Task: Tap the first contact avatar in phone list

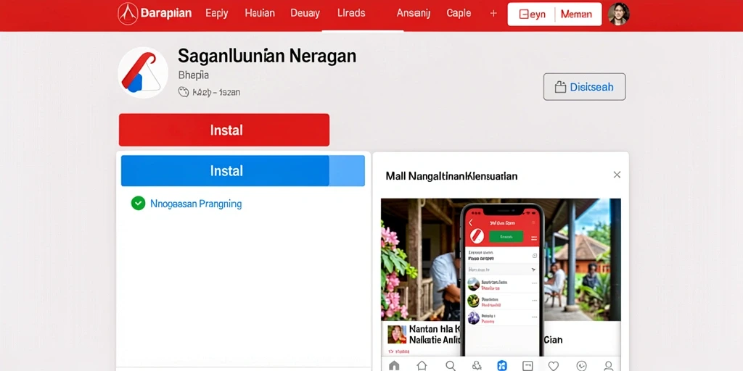Action: point(473,284)
